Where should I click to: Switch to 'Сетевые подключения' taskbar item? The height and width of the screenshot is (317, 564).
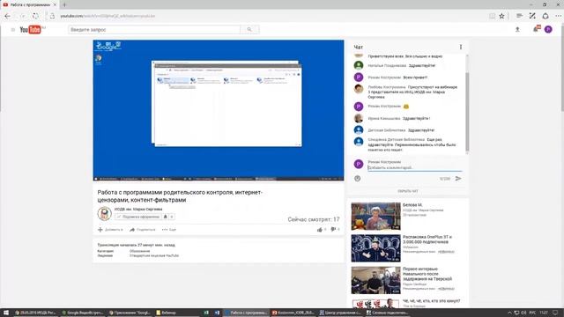click(x=387, y=313)
